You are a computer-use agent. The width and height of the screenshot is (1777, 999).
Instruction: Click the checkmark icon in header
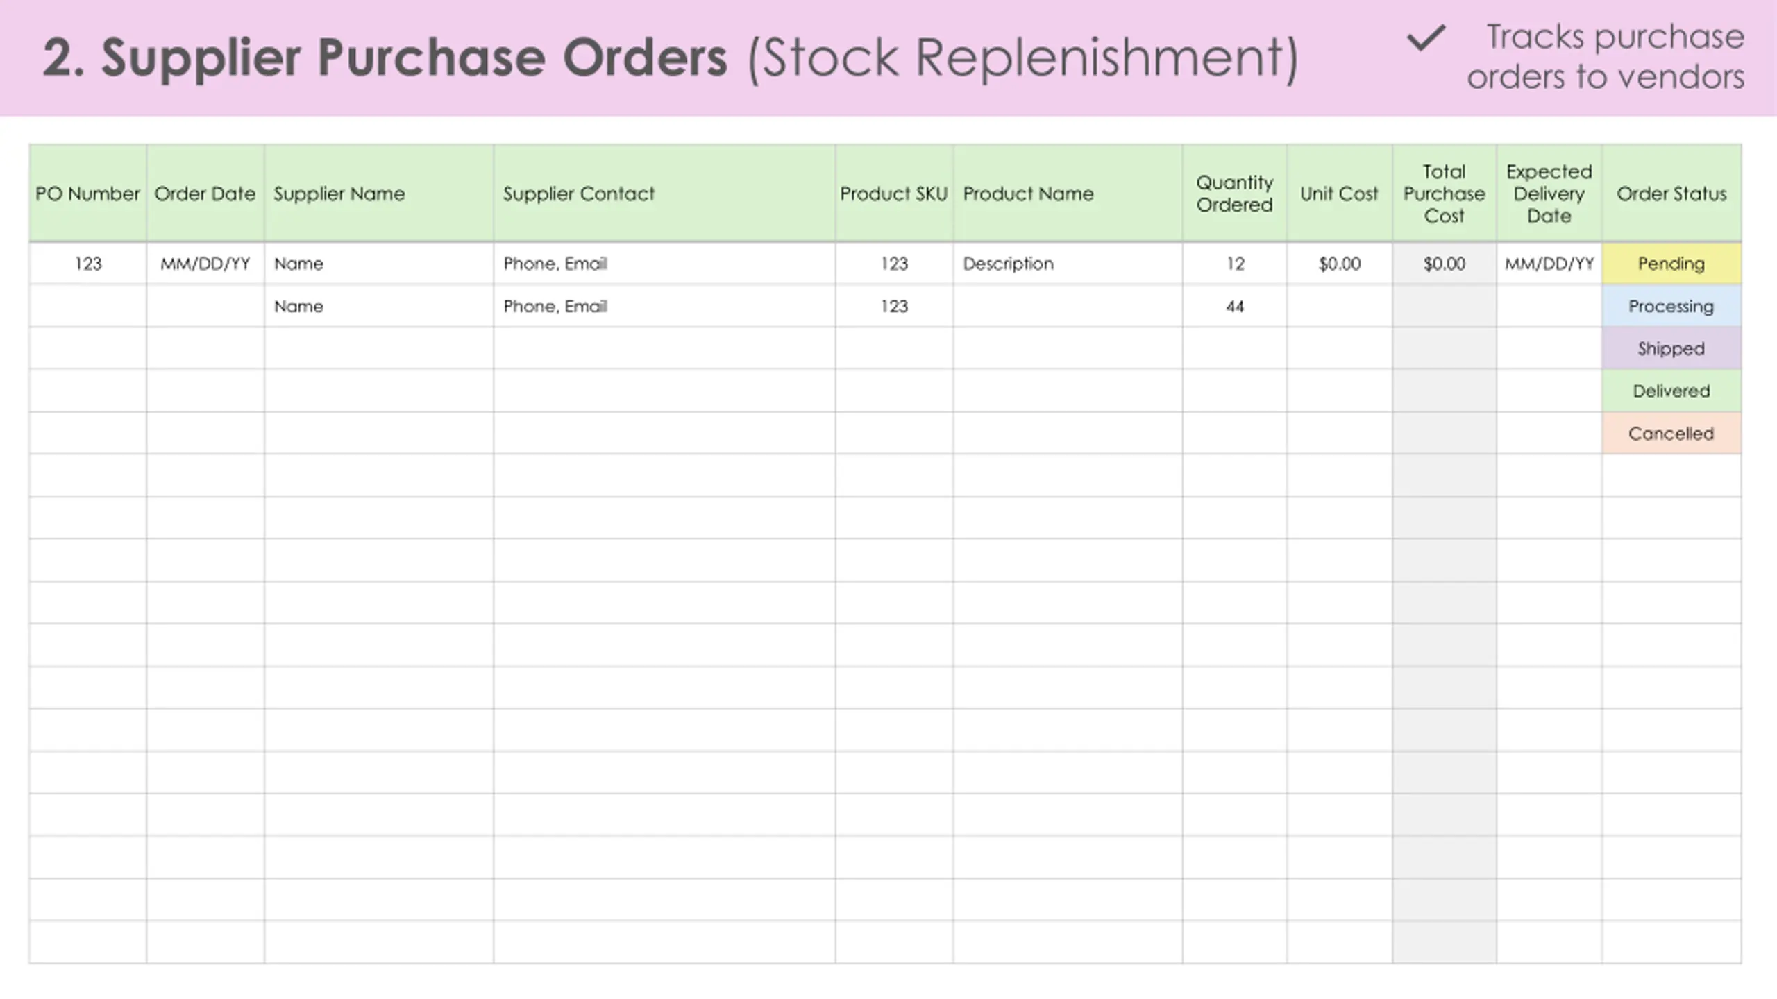click(x=1426, y=38)
